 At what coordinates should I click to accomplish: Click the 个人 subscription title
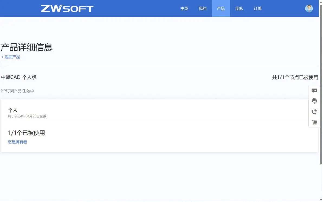pyautogui.click(x=12, y=110)
